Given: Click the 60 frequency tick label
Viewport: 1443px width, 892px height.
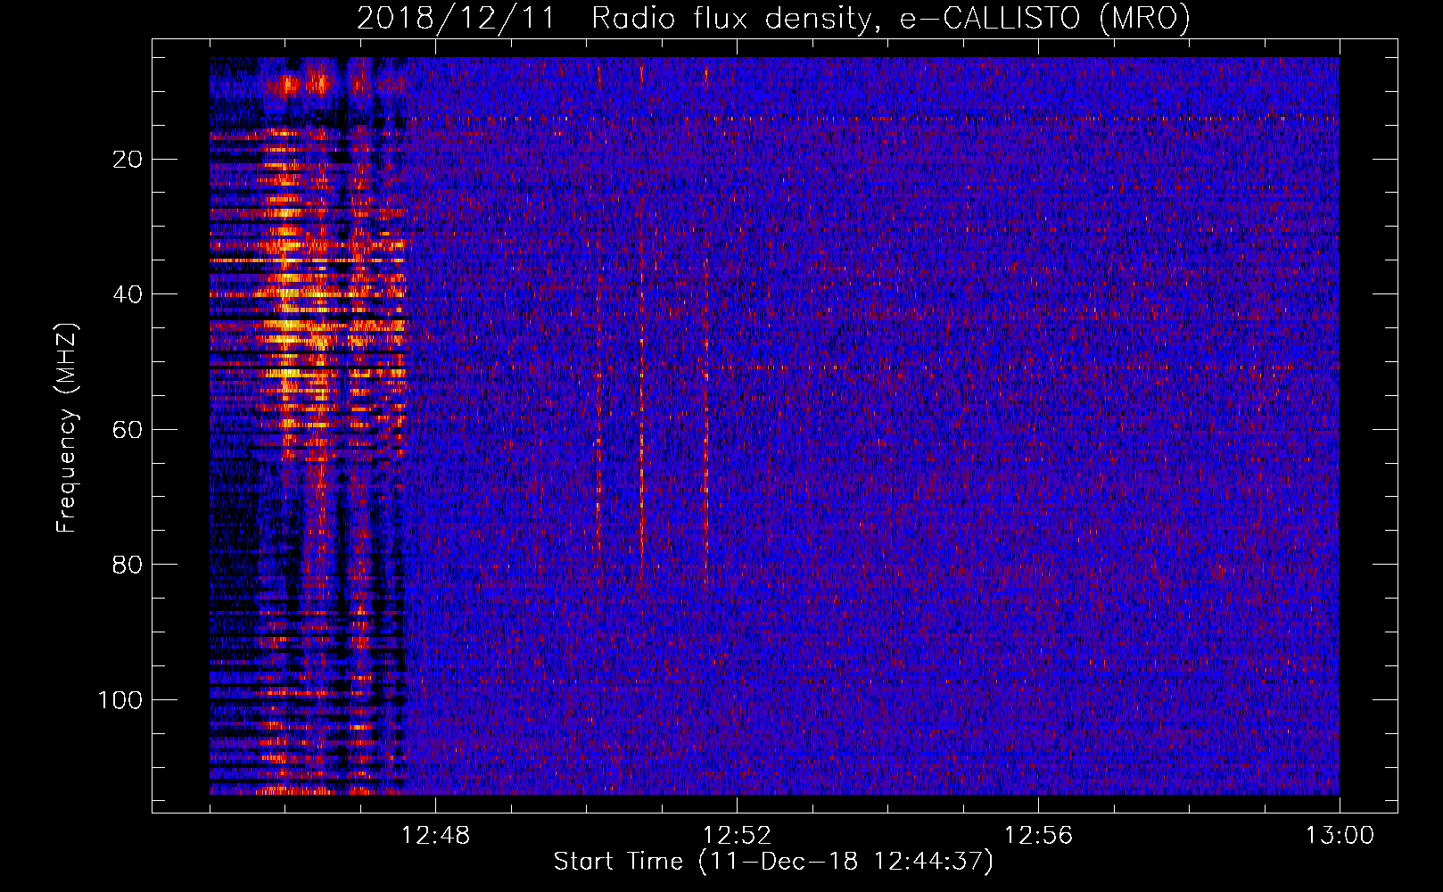Looking at the screenshot, I should tap(128, 429).
